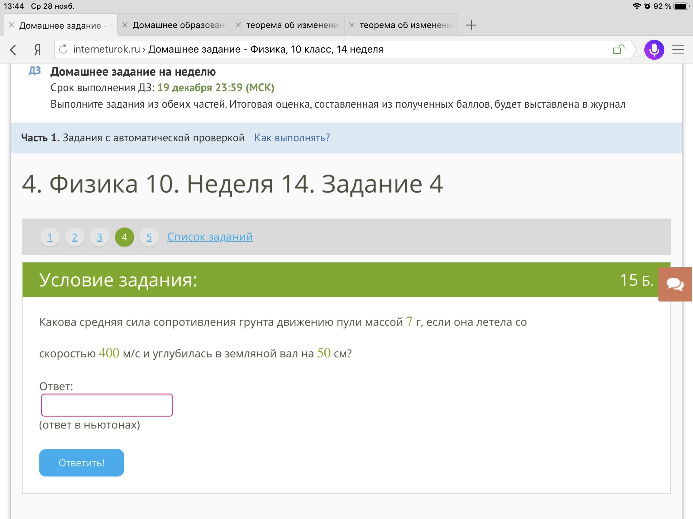
Task: Close the Домашнее задание tab
Action: pyautogui.click(x=12, y=25)
